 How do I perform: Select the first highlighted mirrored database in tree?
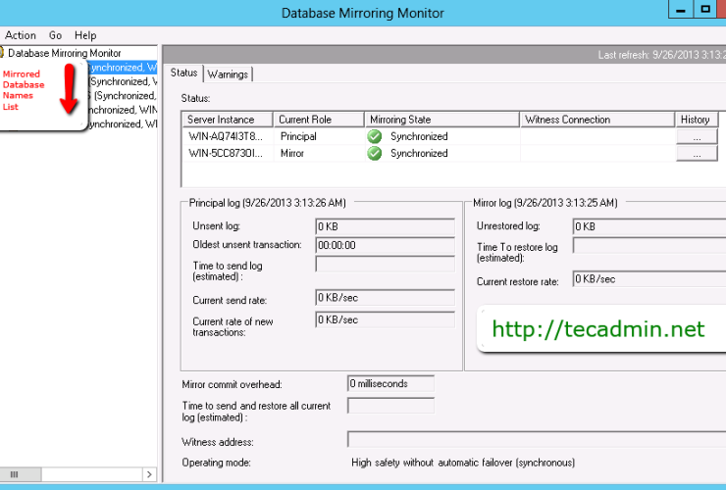[121, 68]
